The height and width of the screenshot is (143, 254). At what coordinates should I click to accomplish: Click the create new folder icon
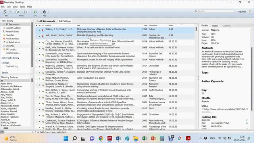pyautogui.click(x=17, y=12)
